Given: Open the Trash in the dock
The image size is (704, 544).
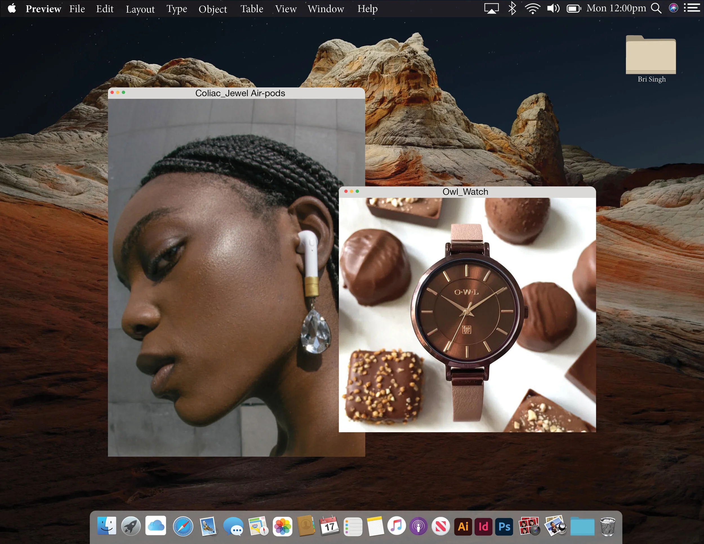Looking at the screenshot, I should pyautogui.click(x=608, y=526).
